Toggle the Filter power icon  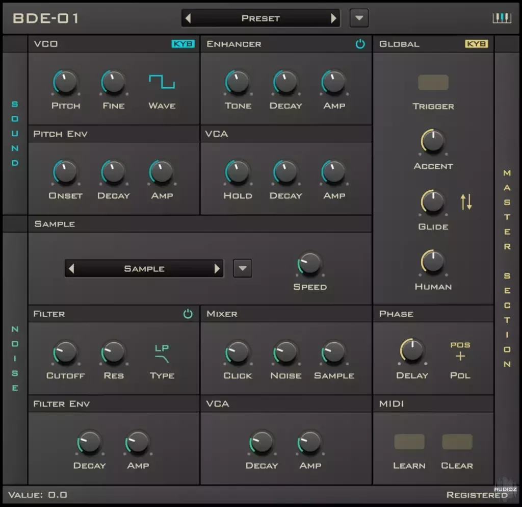(188, 314)
